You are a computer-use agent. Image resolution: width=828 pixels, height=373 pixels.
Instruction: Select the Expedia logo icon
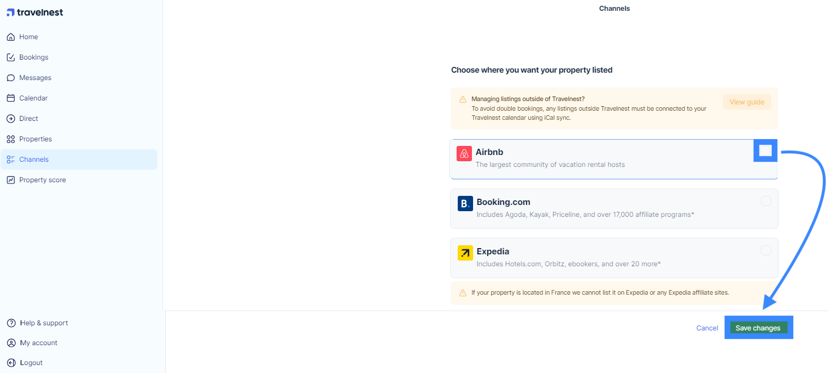pos(465,252)
